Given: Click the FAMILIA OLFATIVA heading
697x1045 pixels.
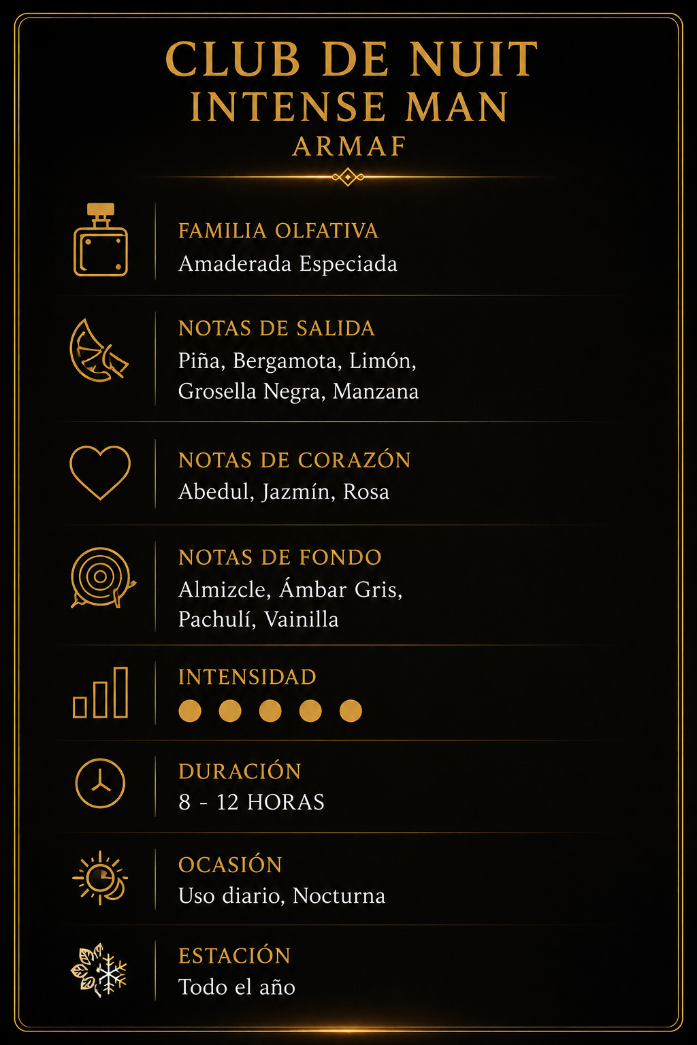Looking at the screenshot, I should click(x=278, y=231).
